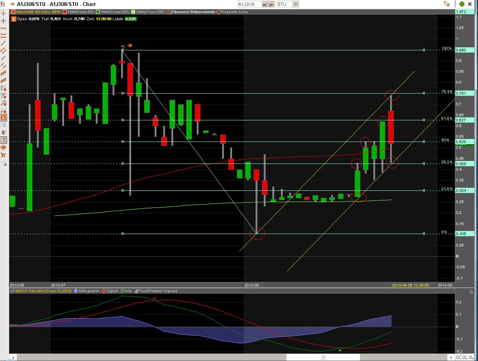Click the left scroll arrow of the chart
The image size is (478, 361).
pyautogui.click(x=13, y=358)
